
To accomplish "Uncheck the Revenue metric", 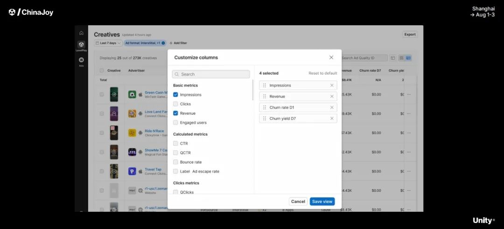I will (x=175, y=113).
